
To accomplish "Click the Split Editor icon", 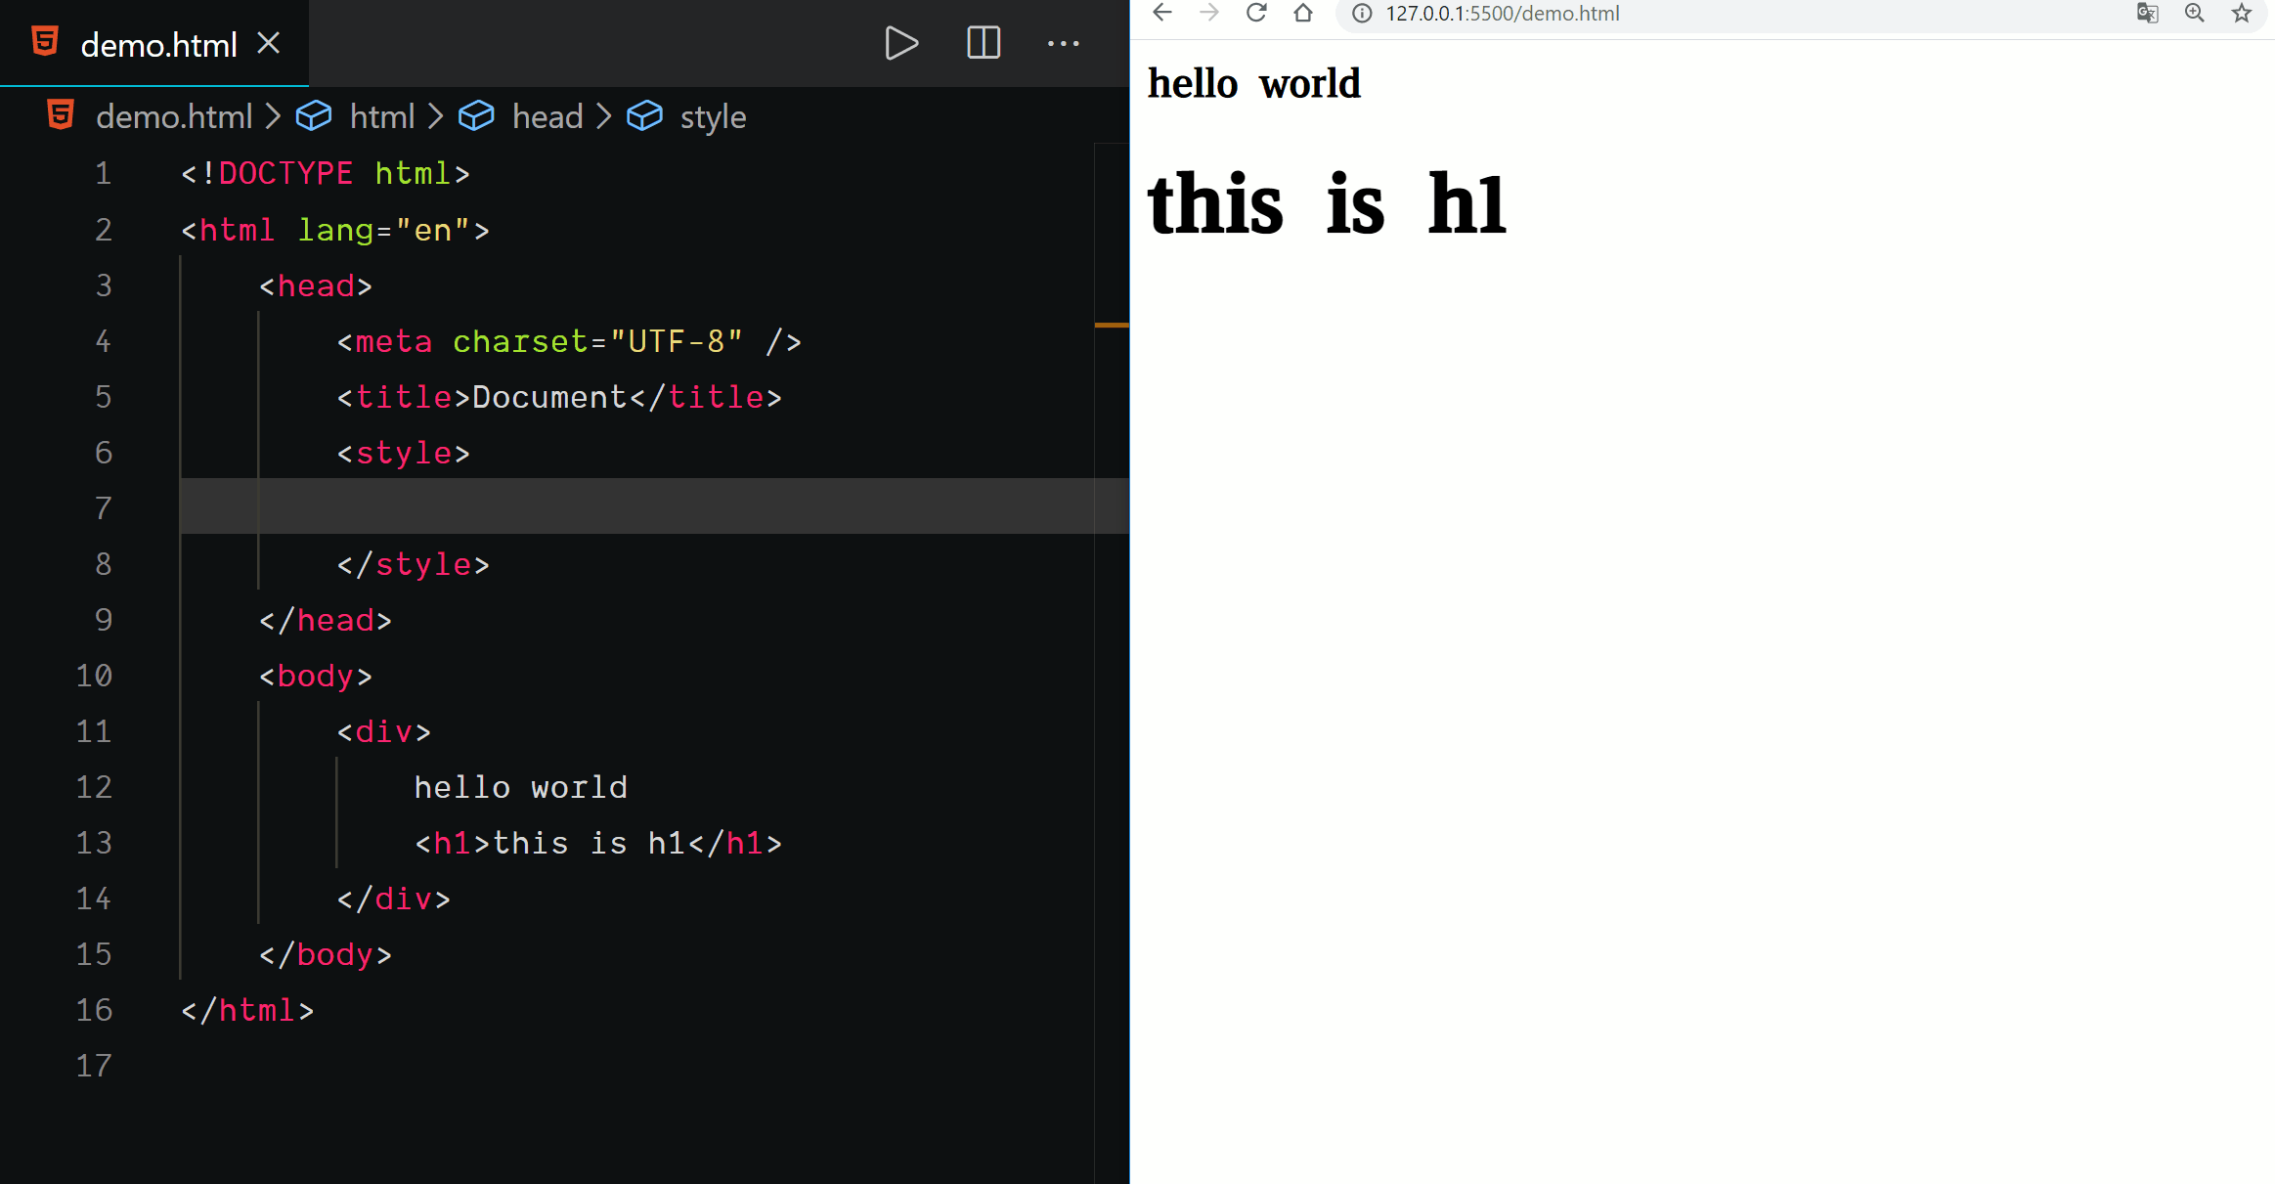I will click(x=983, y=43).
